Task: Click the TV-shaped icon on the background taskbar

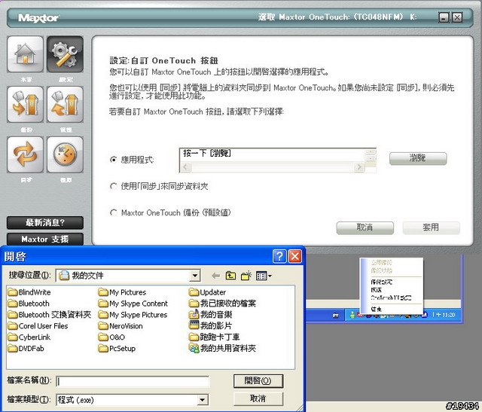Action: coord(336,315)
